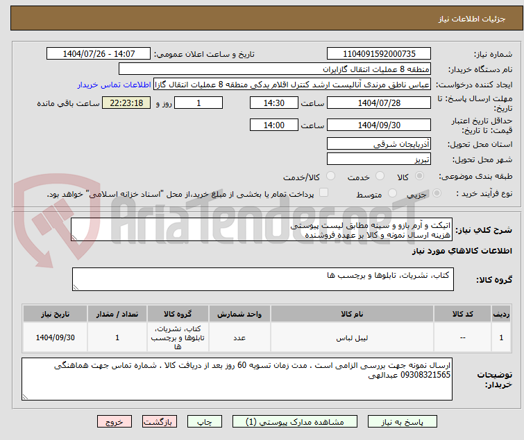The height and width of the screenshot is (440, 524).
Task: Click the deadline time field 14:30
Action: click(x=273, y=103)
